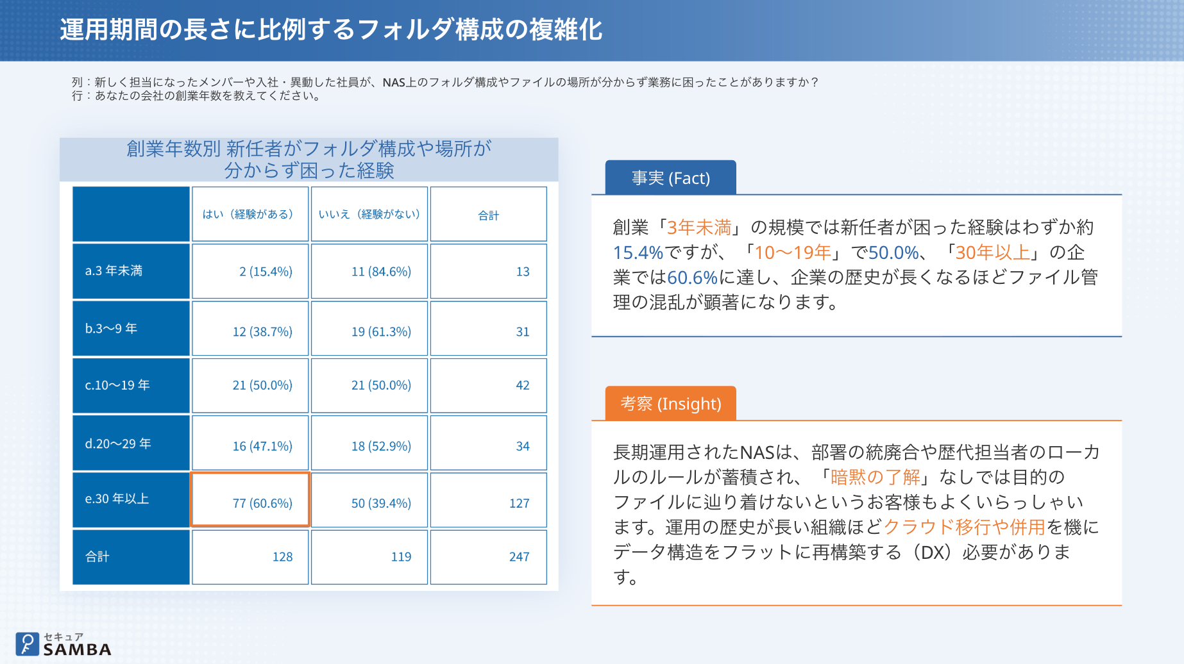The height and width of the screenshot is (664, 1184).
Task: Select the 考察 (Insight) tab label
Action: point(670,403)
